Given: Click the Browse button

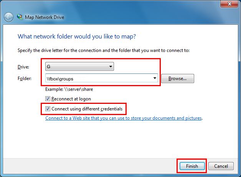Looking at the screenshot, I should [178, 78].
